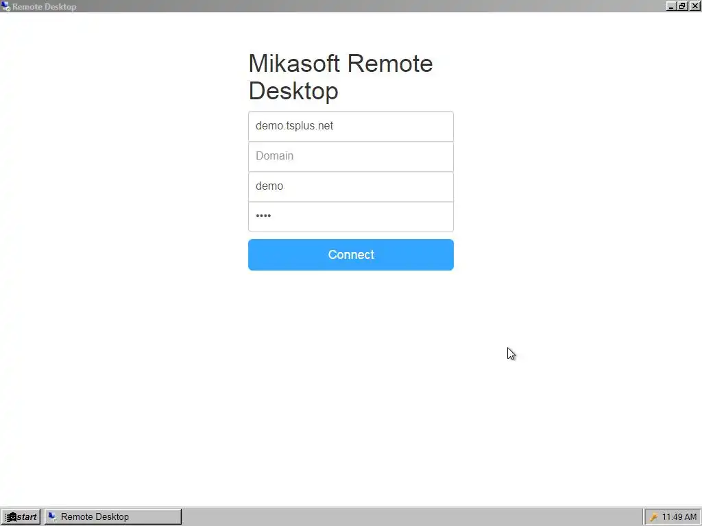
Task: Activate the Remote Desktop taskbar button
Action: (113, 516)
